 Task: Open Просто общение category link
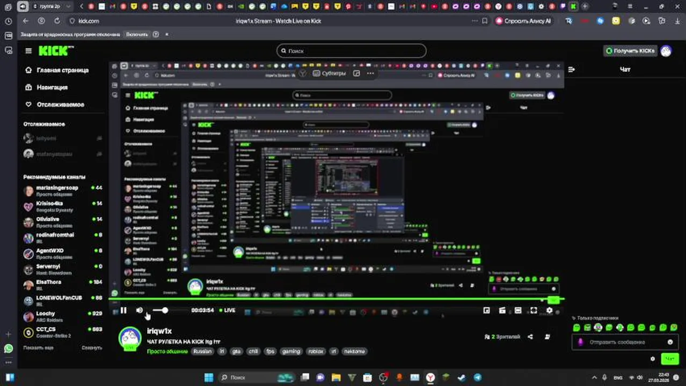click(x=167, y=352)
